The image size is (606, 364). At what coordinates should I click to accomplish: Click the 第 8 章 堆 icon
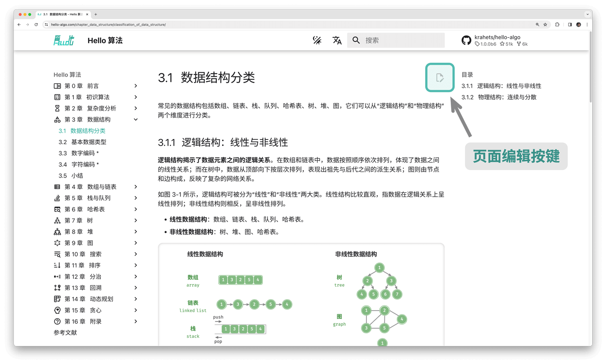[57, 232]
